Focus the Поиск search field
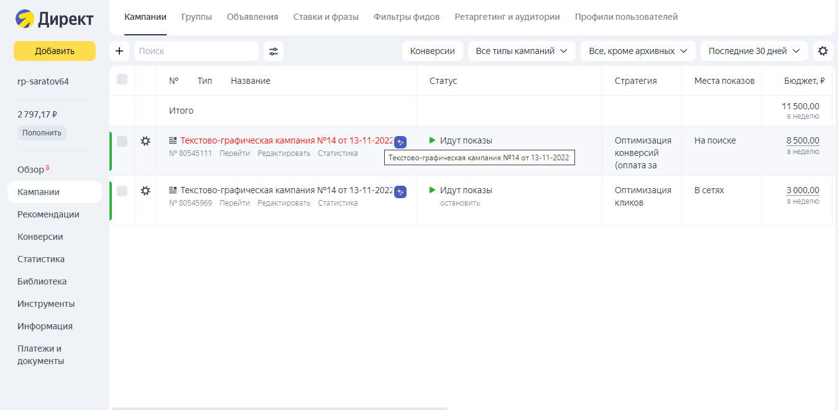Viewport: 838px width, 410px height. 196,51
